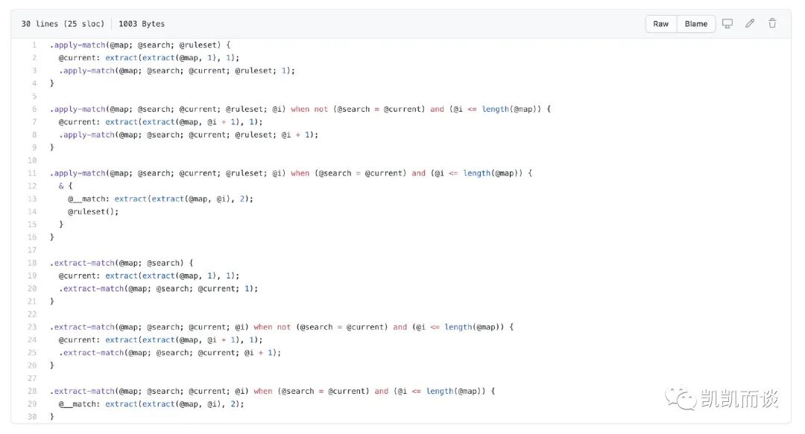Select line number 23
The image size is (805, 434).
32,328
